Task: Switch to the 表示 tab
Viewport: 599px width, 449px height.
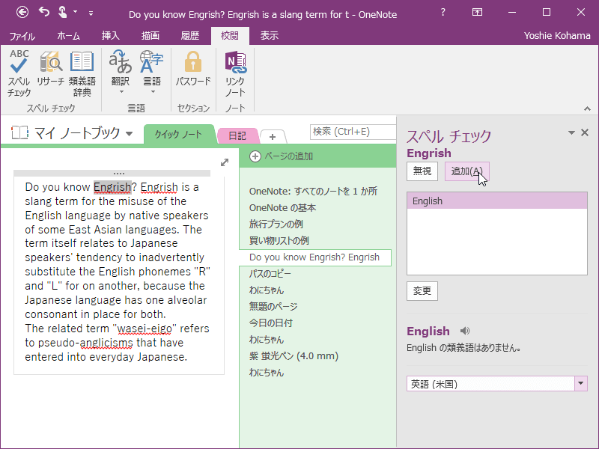Action: tap(270, 36)
